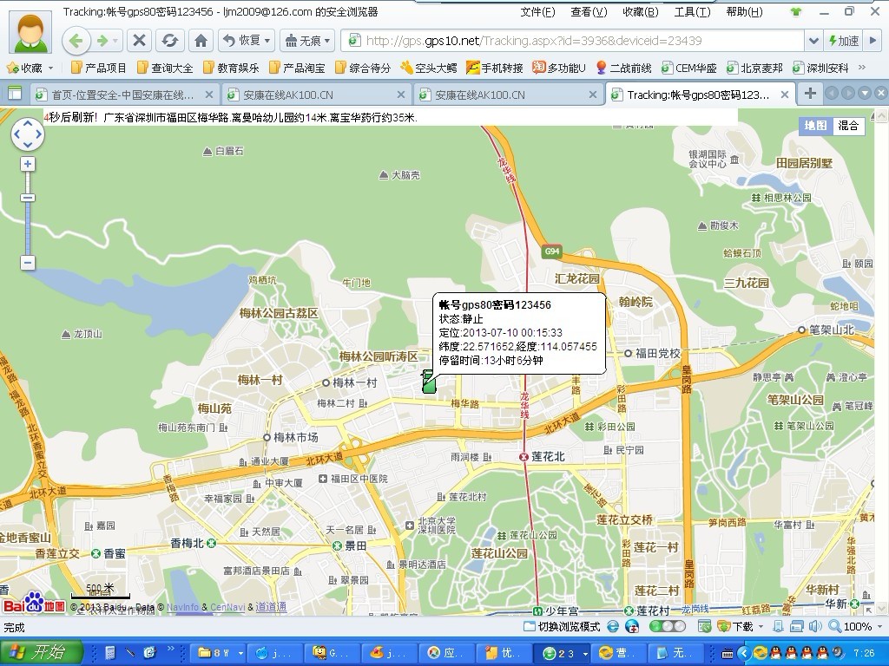Stop page loading with X button
Viewport: 889px width, 666px height.
point(139,41)
